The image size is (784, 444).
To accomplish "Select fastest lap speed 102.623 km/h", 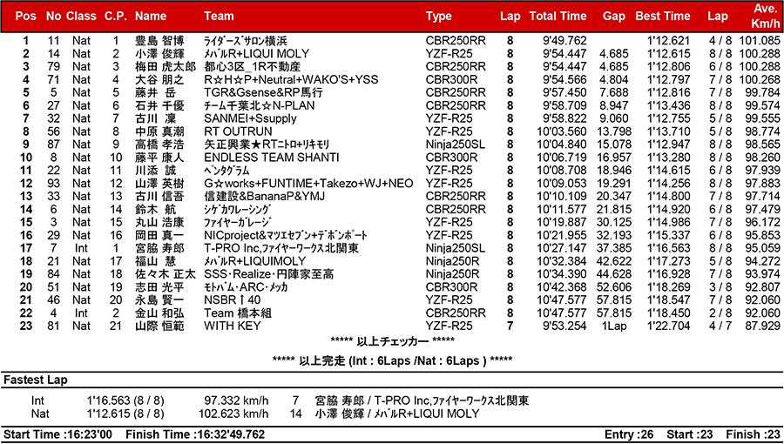I will click(x=234, y=414).
